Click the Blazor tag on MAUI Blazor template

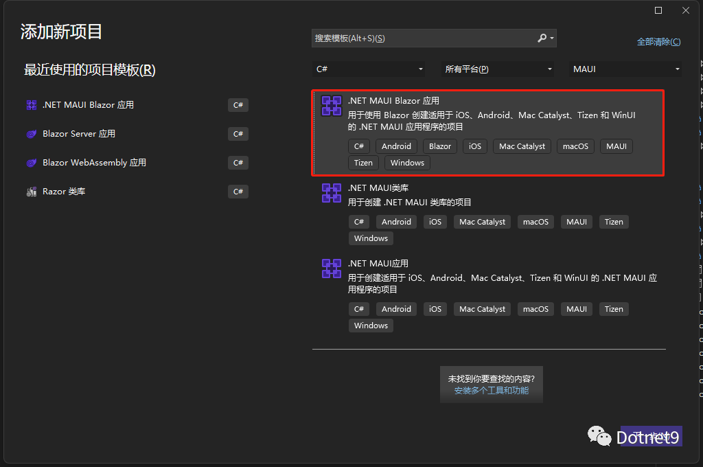click(440, 146)
